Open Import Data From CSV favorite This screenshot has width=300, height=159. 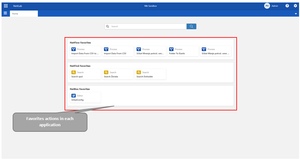pos(118,51)
